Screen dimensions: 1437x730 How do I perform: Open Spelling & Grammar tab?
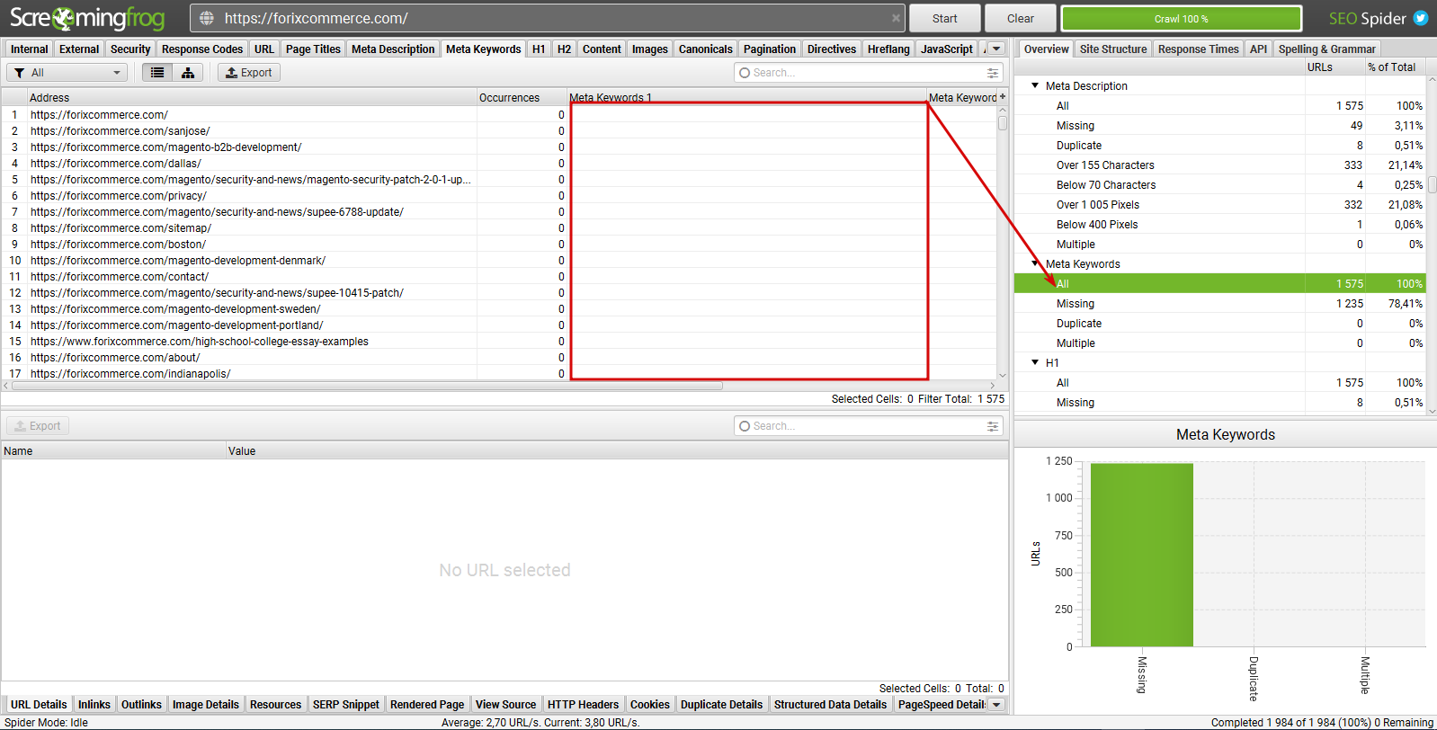tap(1326, 49)
